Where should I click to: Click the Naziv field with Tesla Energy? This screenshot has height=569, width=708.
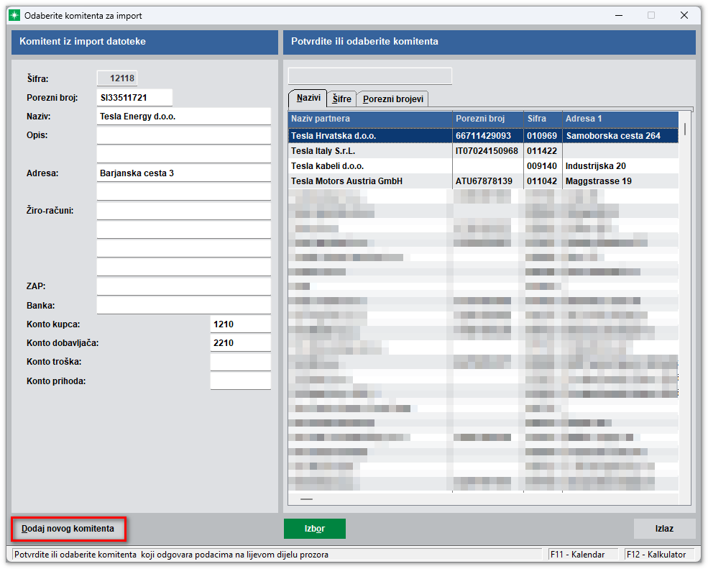[183, 117]
